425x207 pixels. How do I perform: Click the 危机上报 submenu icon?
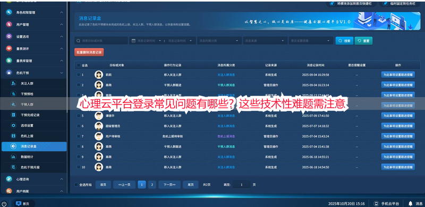pyautogui.click(x=13, y=136)
